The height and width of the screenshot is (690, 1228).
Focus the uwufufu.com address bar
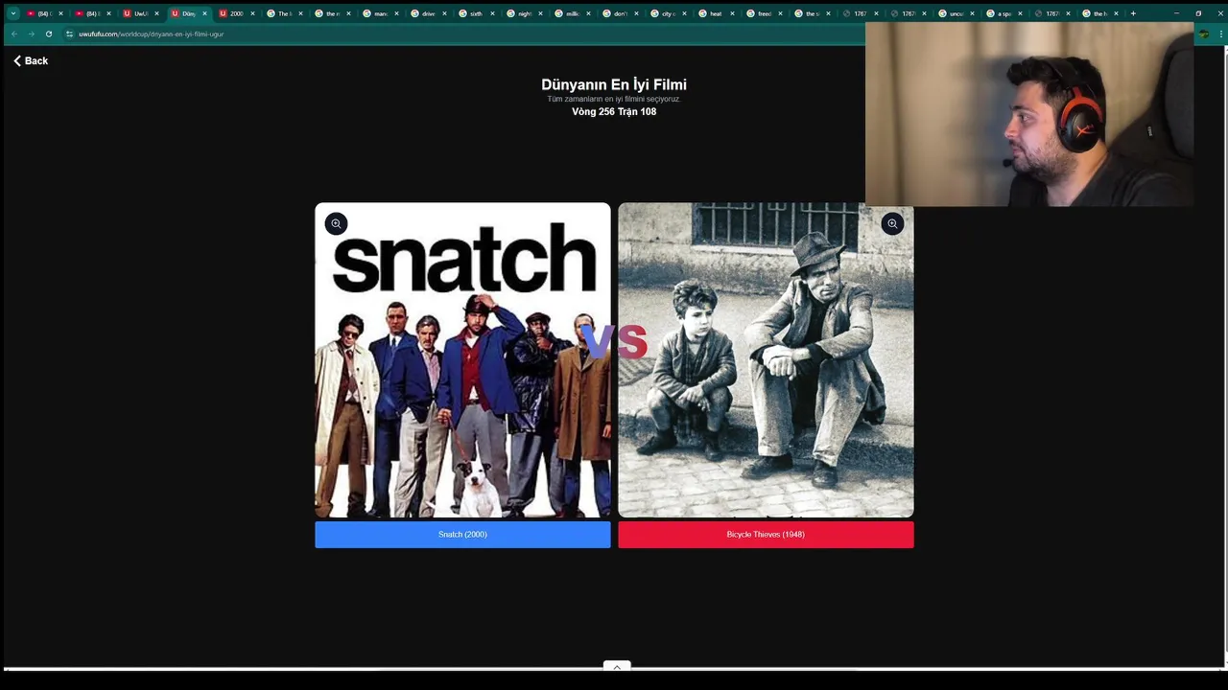point(460,34)
